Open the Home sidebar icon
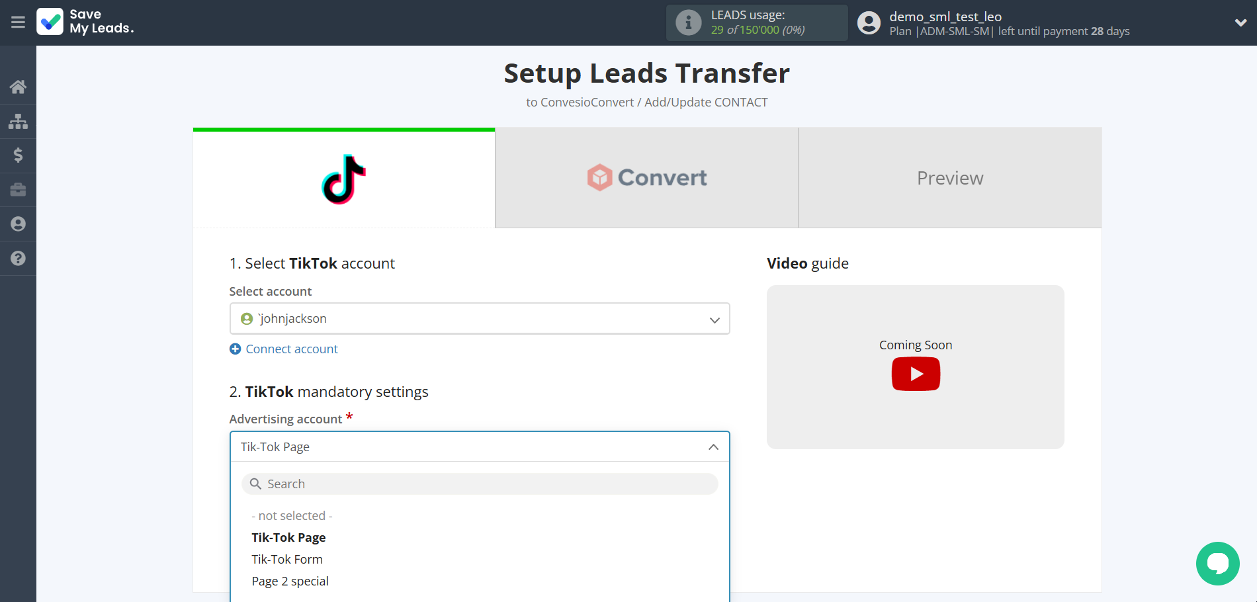The width and height of the screenshot is (1257, 602). pyautogui.click(x=18, y=87)
